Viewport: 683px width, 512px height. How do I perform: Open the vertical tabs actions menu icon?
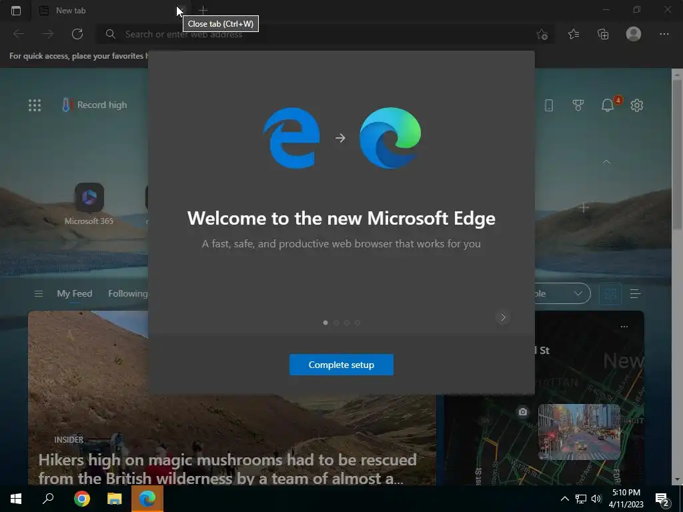click(16, 11)
